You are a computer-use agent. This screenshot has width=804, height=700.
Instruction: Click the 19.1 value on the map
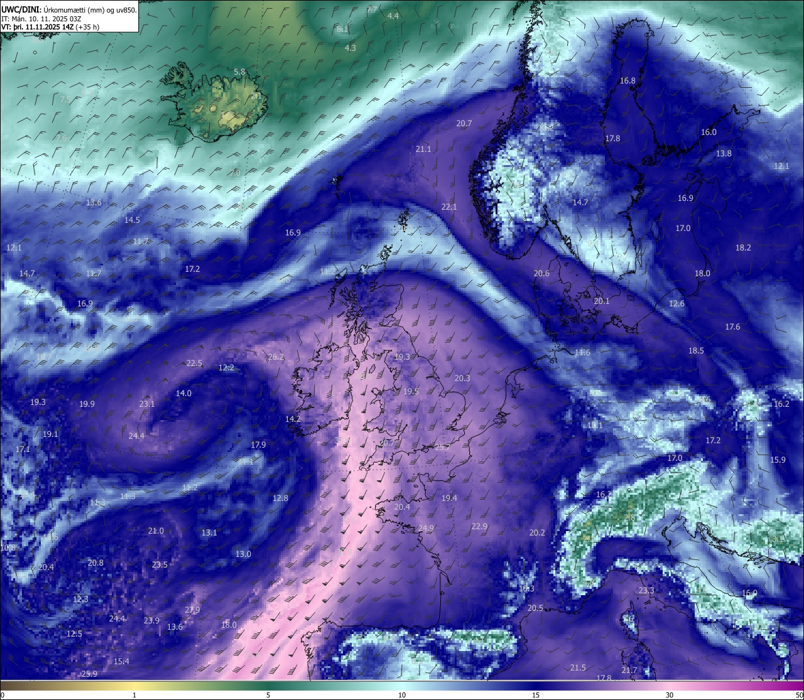point(50,434)
